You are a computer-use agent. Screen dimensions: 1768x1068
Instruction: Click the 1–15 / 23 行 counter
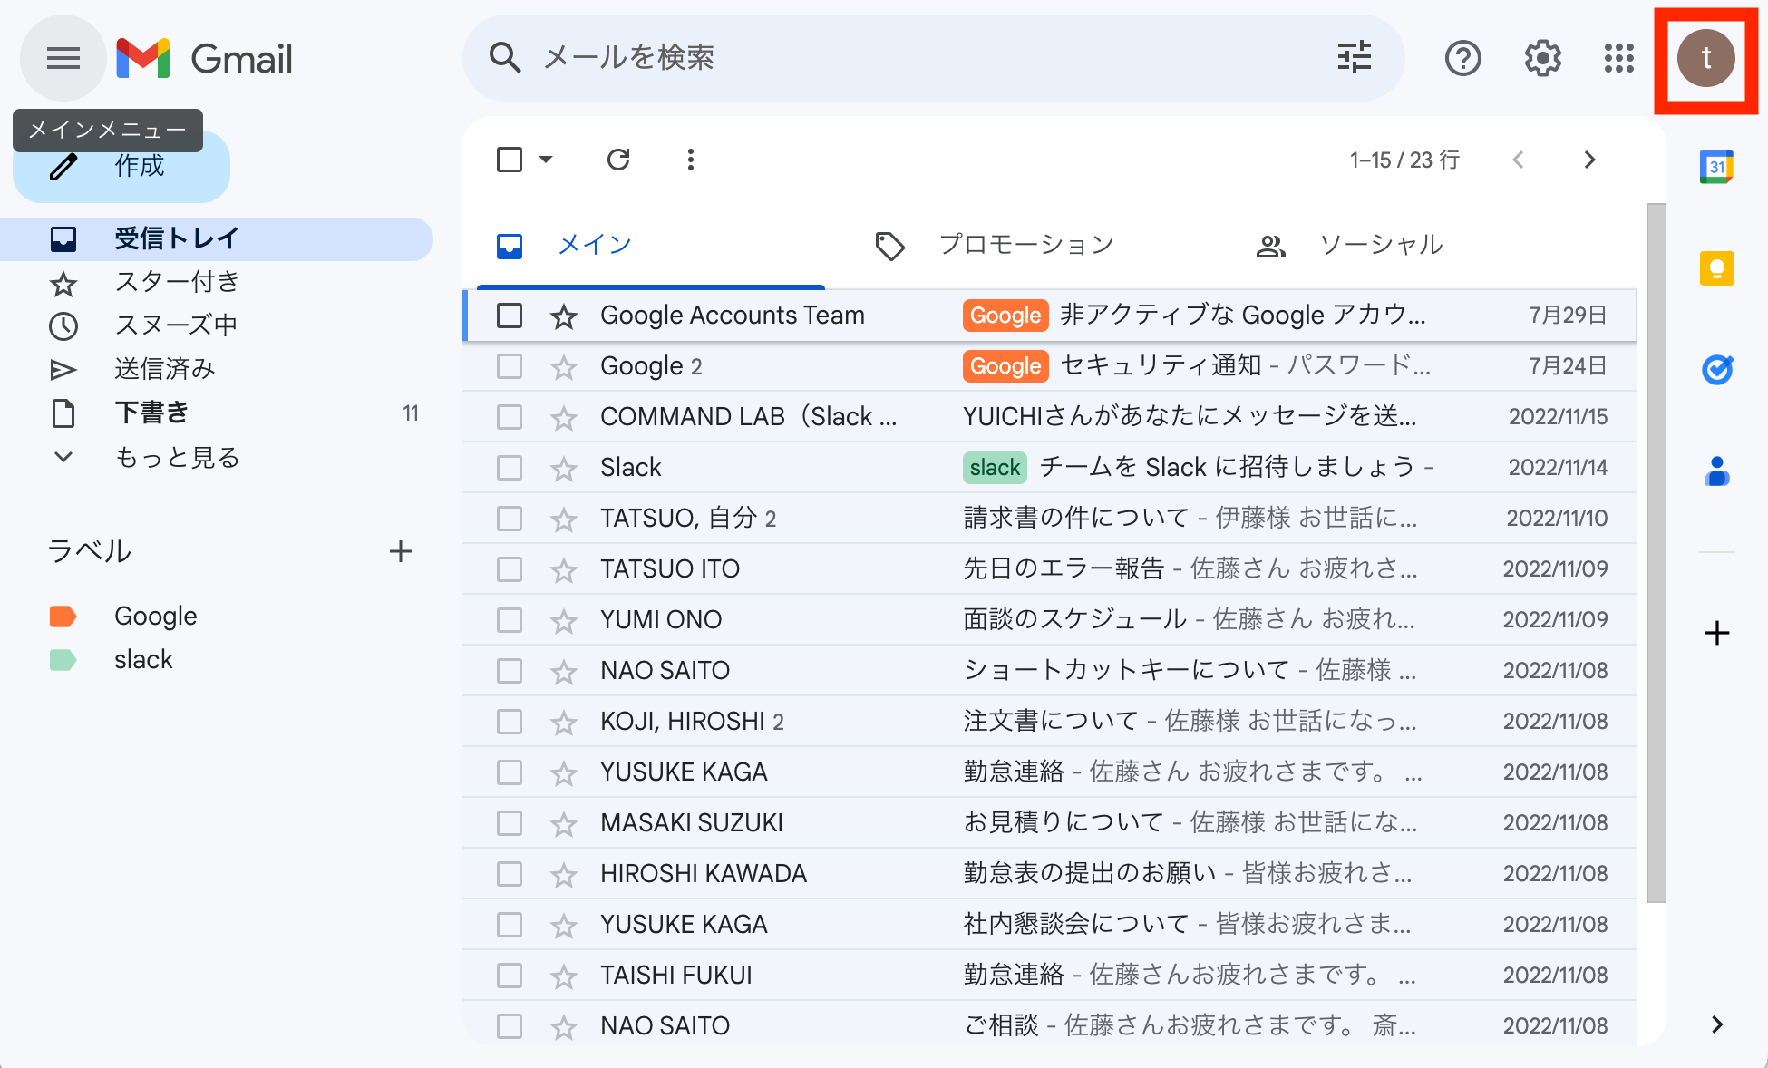pos(1404,160)
